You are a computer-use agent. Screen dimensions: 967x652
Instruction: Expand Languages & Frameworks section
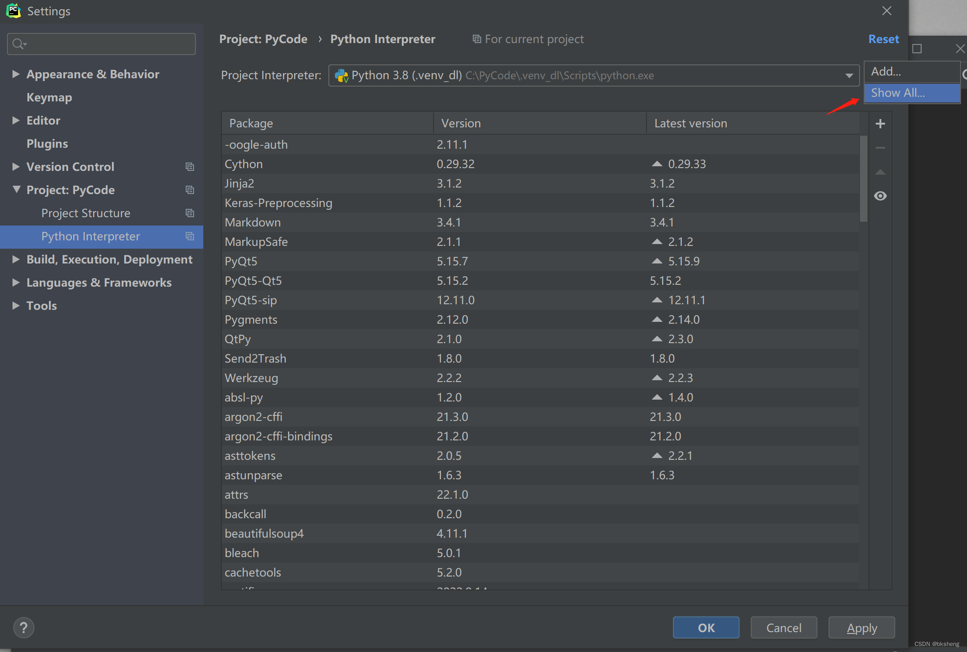(x=16, y=282)
